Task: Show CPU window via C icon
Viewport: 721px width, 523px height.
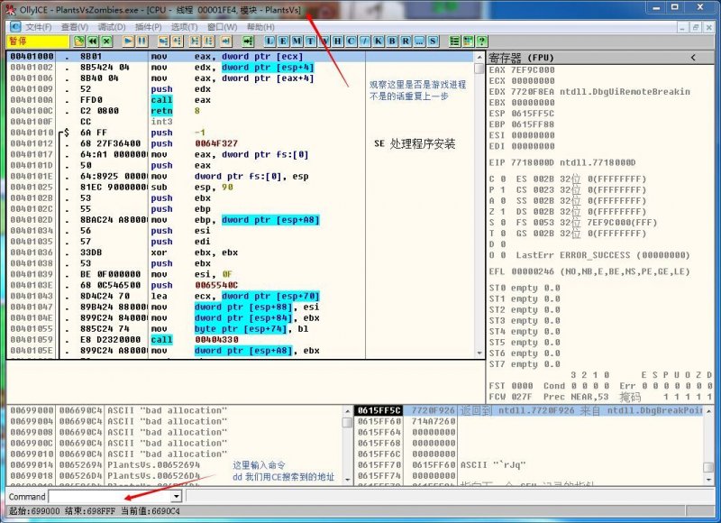Action: (x=351, y=41)
